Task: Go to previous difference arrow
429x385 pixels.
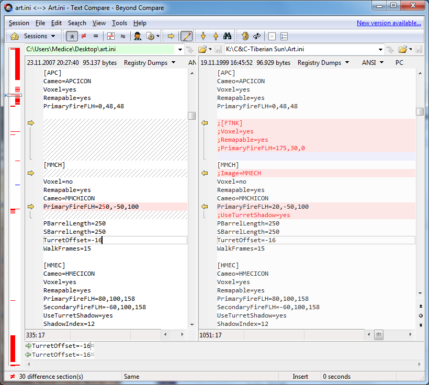Action: coord(216,36)
